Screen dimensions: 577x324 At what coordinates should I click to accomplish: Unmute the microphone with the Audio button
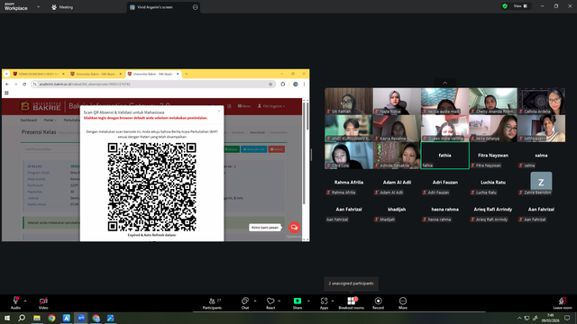click(x=15, y=303)
